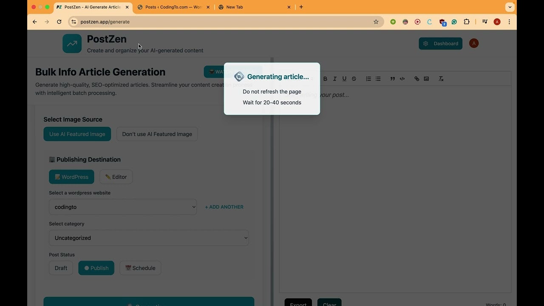The width and height of the screenshot is (544, 306).
Task: Insert an image in editor
Action: click(x=426, y=79)
